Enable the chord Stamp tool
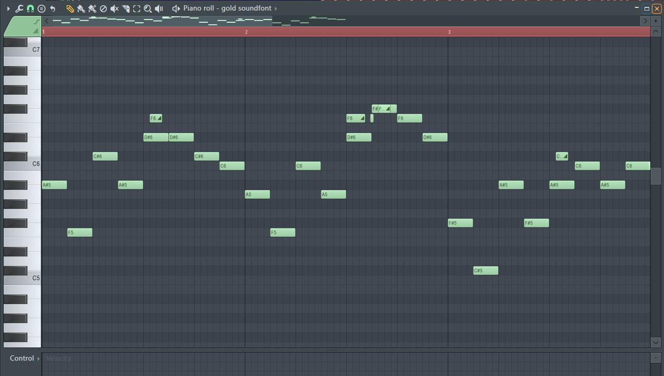Screen dimensions: 664x376 click(x=91, y=8)
